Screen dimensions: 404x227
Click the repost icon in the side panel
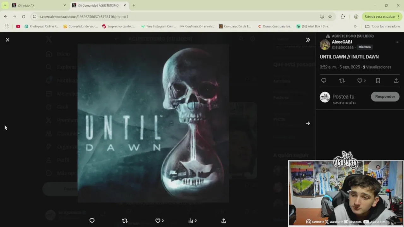[x=342, y=81]
